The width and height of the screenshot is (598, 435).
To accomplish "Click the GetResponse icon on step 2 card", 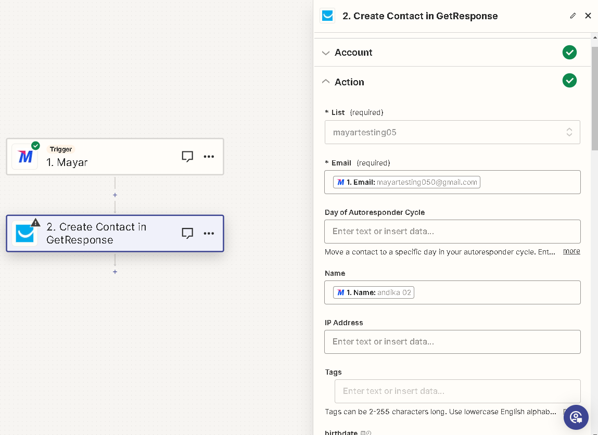I will click(25, 233).
